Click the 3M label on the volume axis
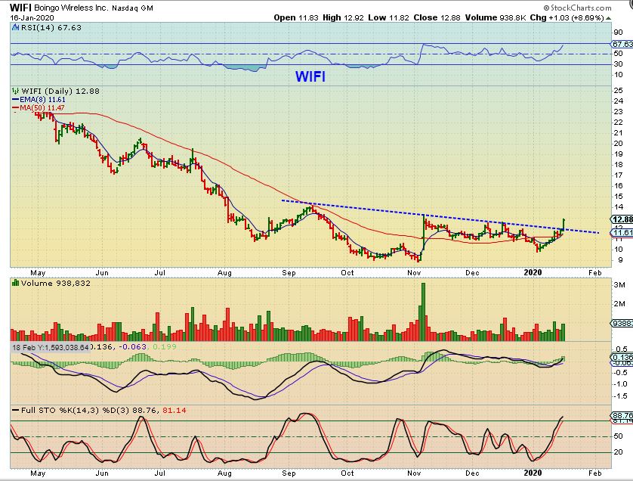Screen dimensions: 633x481 [x=619, y=285]
